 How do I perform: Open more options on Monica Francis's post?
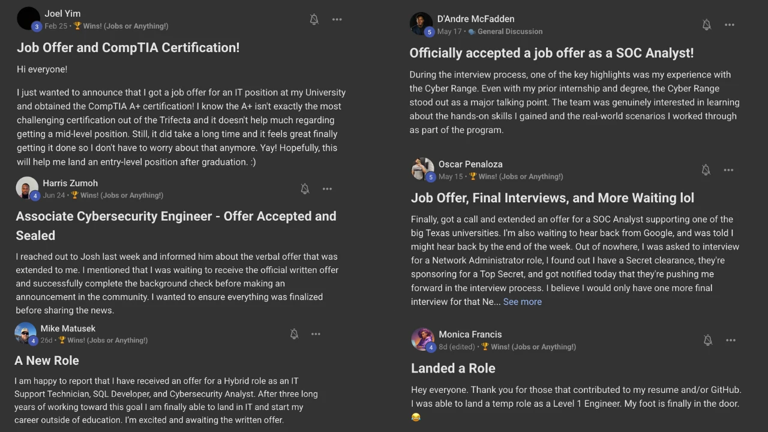pos(730,340)
